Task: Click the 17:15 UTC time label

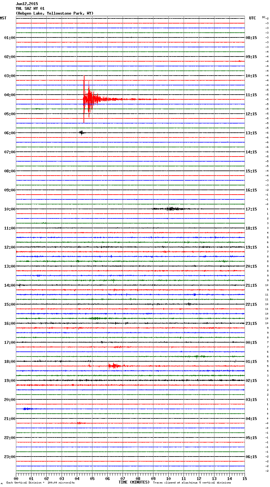Action: (251, 209)
